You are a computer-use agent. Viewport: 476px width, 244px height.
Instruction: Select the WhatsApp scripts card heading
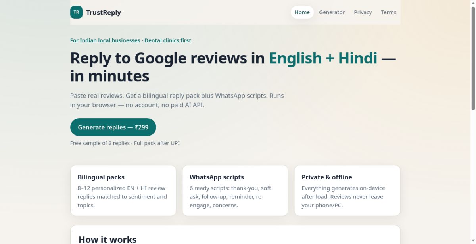coord(217,177)
